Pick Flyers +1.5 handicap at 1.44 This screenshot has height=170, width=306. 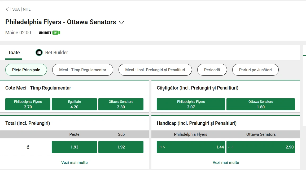[x=191, y=147]
